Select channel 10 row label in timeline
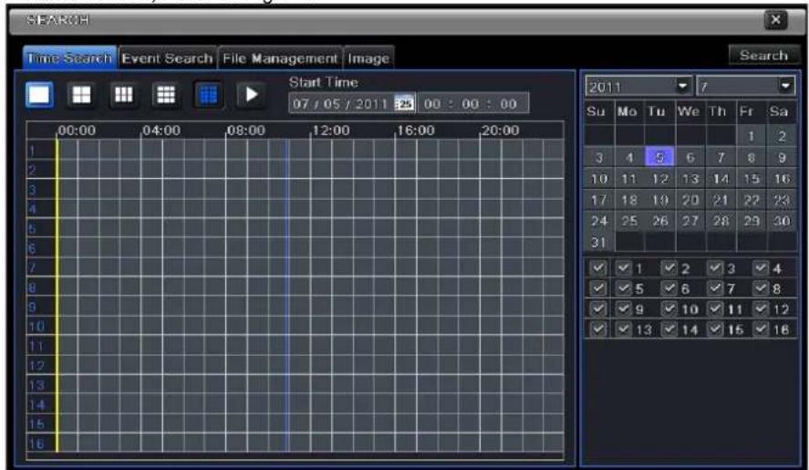 click(x=36, y=327)
